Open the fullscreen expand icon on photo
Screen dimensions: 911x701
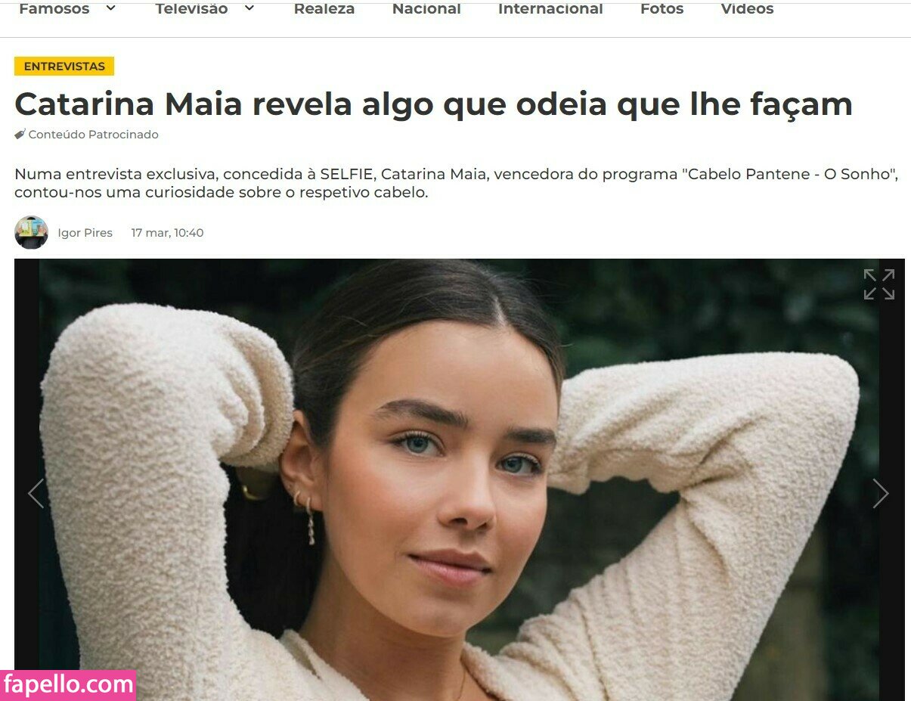(x=878, y=284)
